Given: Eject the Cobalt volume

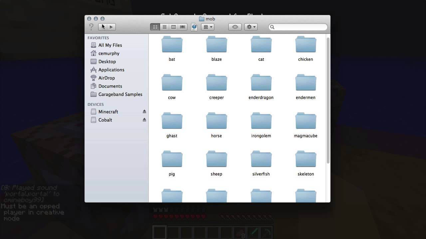Looking at the screenshot, I should (x=144, y=119).
